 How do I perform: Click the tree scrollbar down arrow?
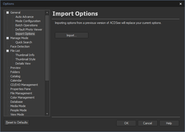coord(47,114)
